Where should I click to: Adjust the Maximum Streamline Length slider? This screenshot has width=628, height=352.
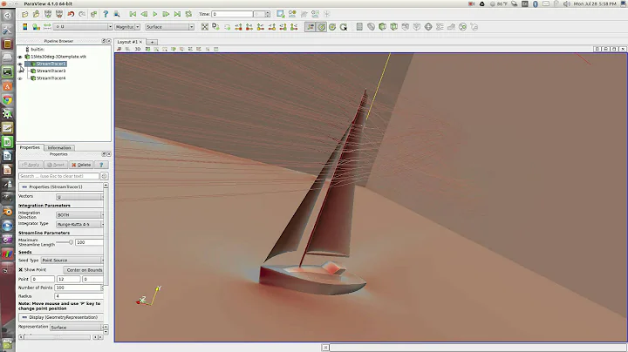[x=65, y=242]
